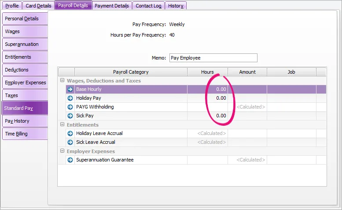Open the Wages section
The height and width of the screenshot is (210, 342).
pos(25,31)
